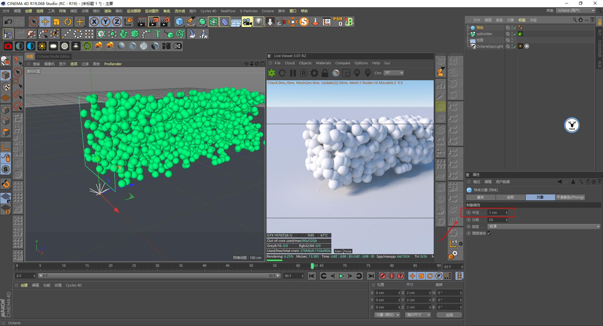
Task: Restart the Octane Live Viewer render
Action: (x=282, y=73)
